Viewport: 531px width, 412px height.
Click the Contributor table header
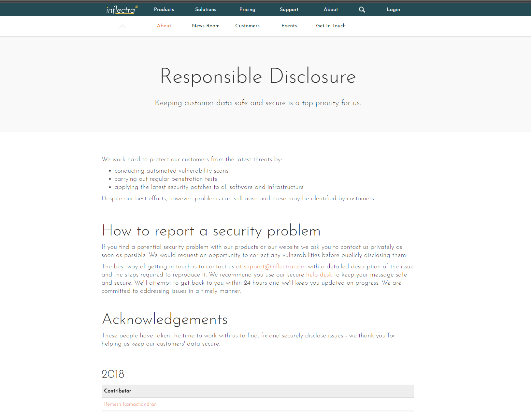coord(258,391)
